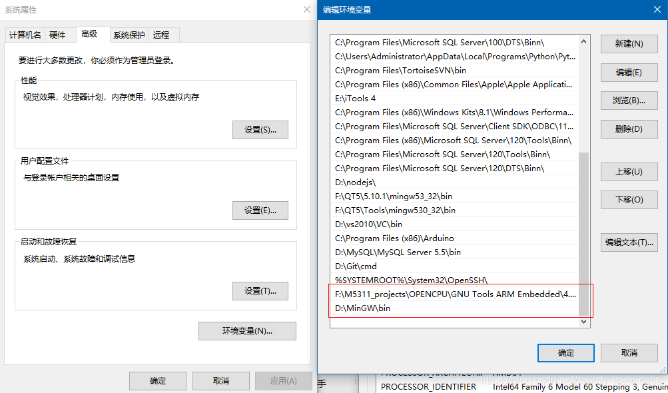Click 新建(N) to add a path
This screenshot has height=393, width=668.
(629, 44)
